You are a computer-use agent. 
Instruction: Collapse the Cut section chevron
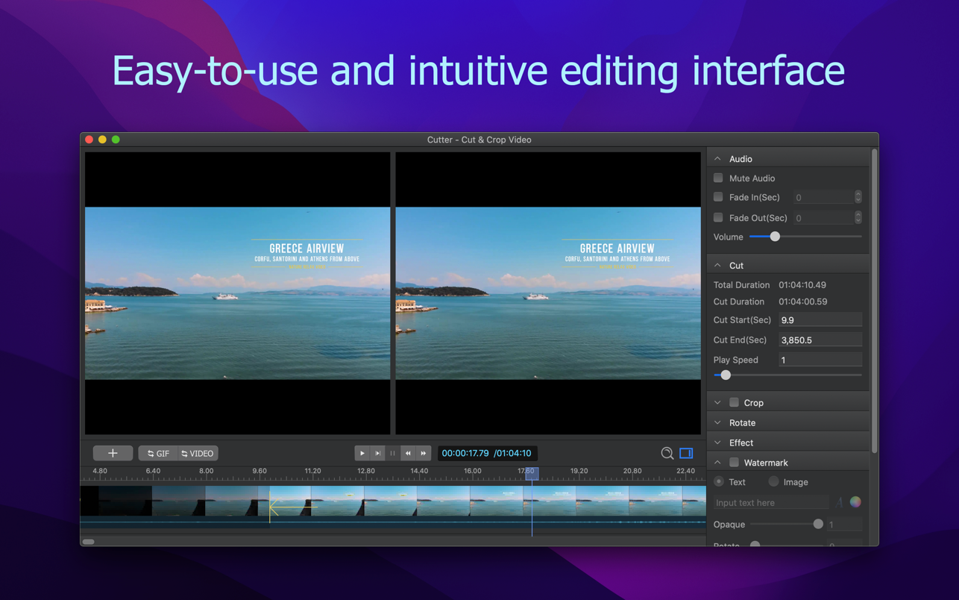click(717, 266)
